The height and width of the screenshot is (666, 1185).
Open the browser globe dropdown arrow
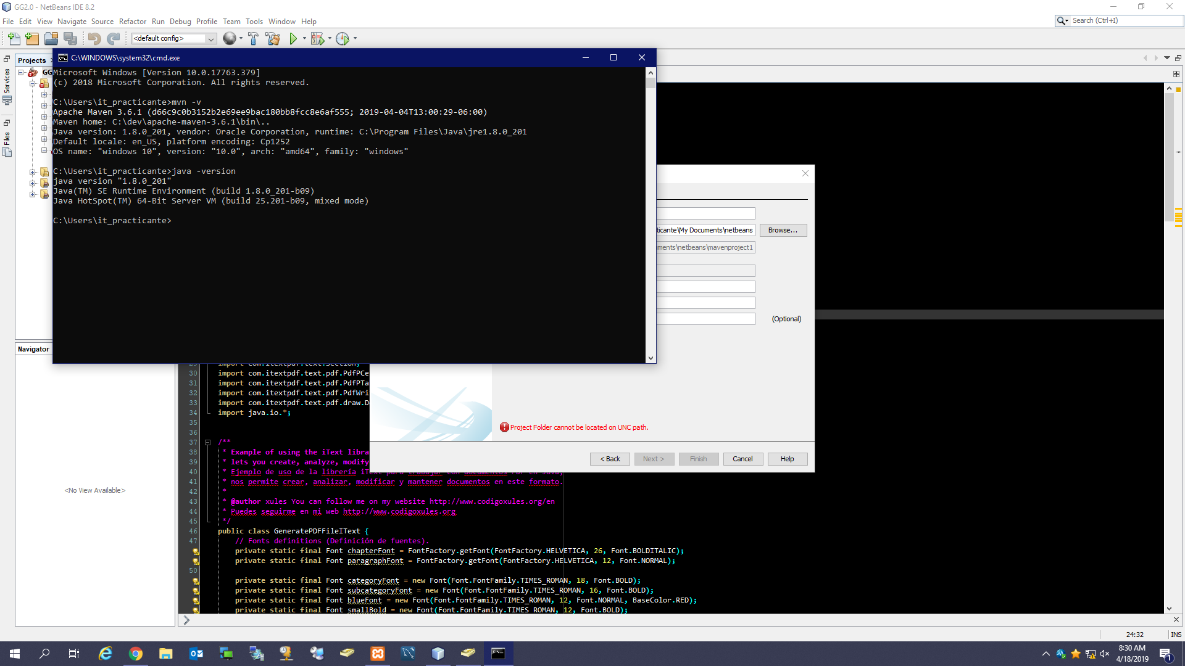(x=241, y=38)
